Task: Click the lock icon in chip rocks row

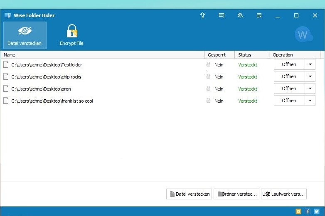Action: pos(208,76)
